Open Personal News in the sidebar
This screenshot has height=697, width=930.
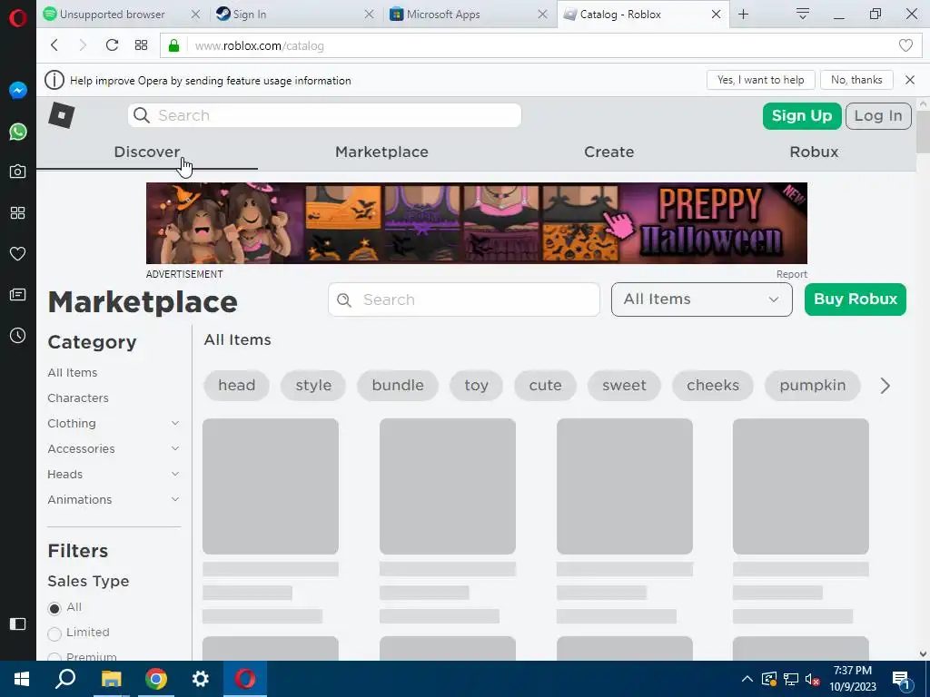[18, 295]
